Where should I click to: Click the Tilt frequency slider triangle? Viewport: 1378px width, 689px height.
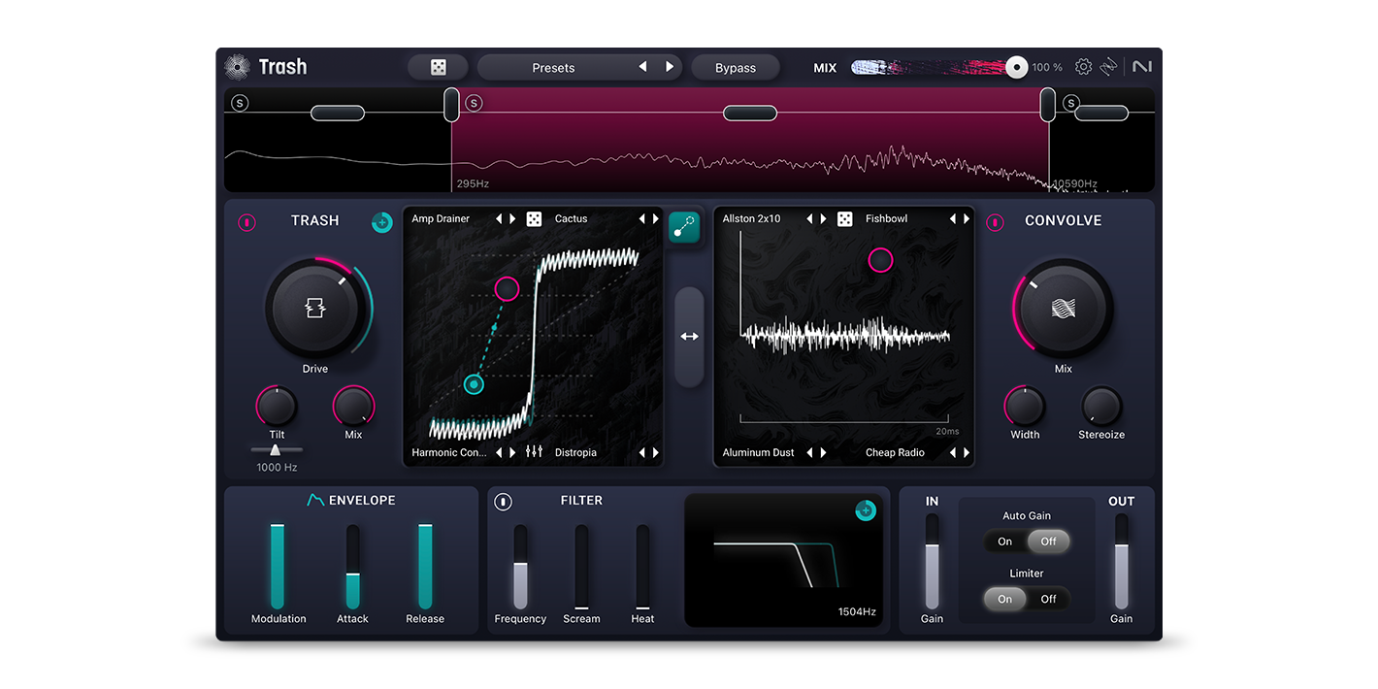coord(276,449)
